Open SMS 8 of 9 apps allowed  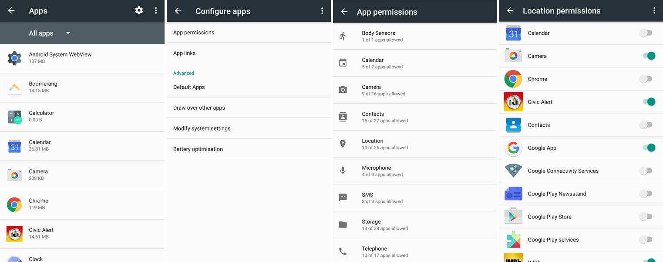click(x=415, y=198)
